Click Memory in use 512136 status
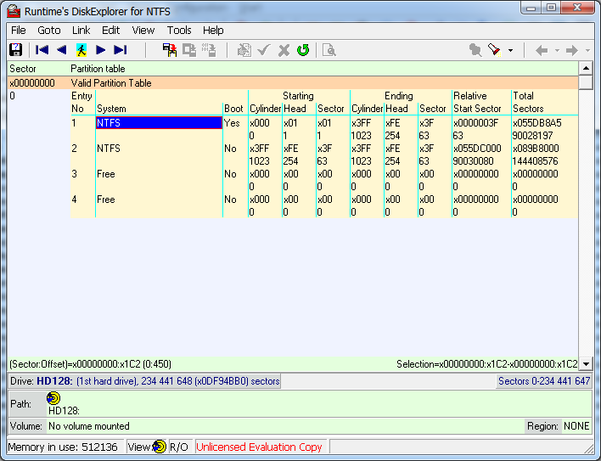601x461 pixels. point(63,447)
